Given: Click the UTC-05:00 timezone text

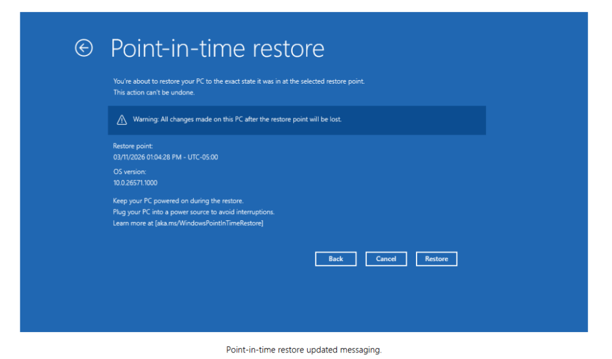Looking at the screenshot, I should (x=204, y=157).
